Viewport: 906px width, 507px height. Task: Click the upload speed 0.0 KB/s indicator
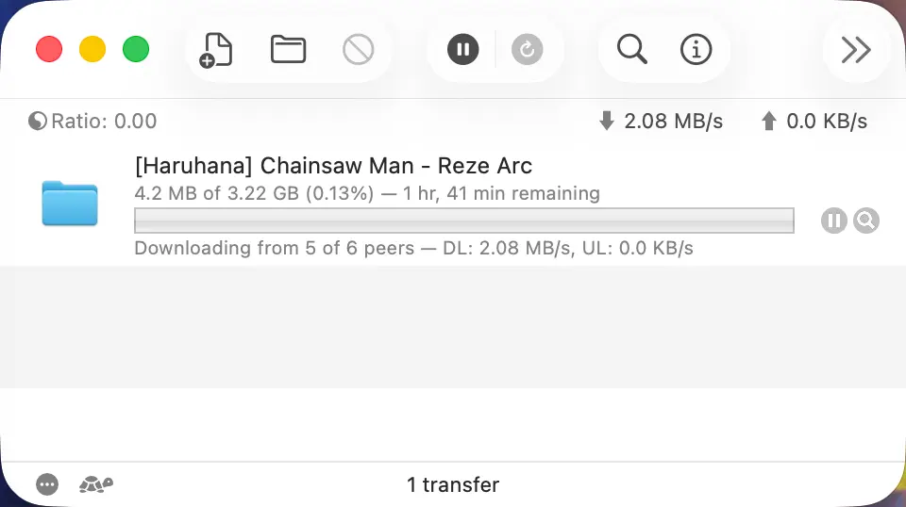[x=814, y=122]
